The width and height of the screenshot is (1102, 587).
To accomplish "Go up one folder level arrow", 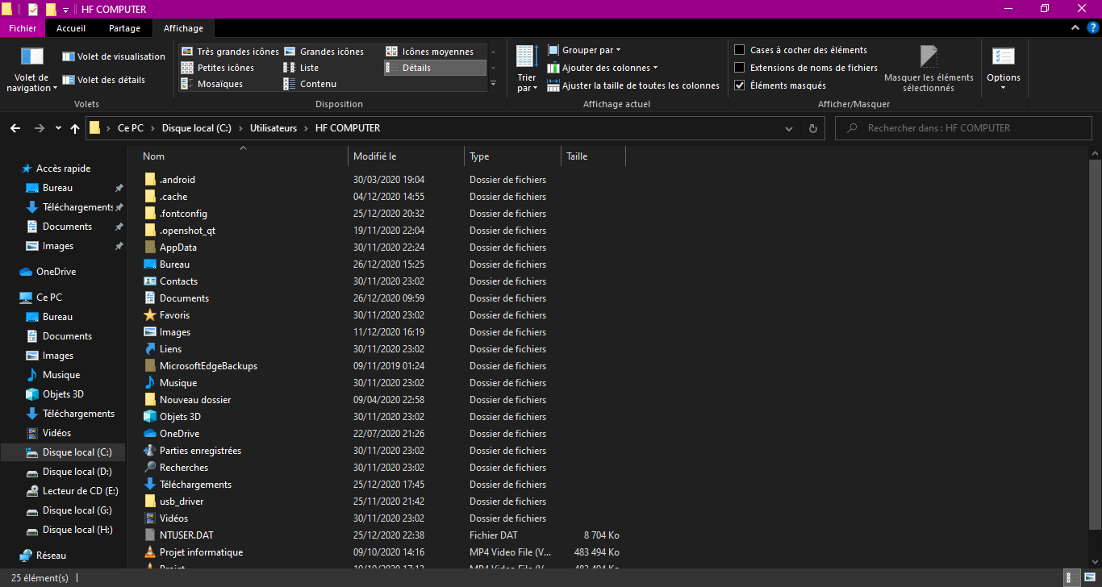I will click(75, 128).
